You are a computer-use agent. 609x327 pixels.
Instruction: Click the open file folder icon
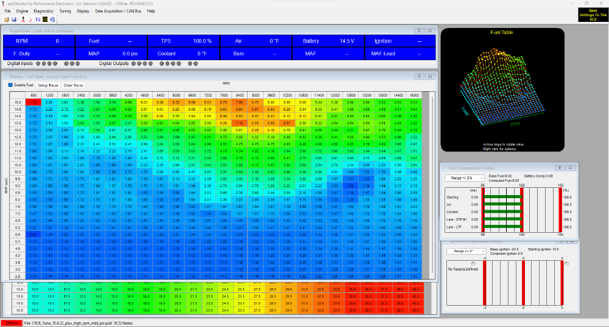click(6, 19)
